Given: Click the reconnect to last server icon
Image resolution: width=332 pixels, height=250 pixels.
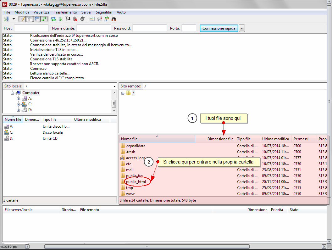Looking at the screenshot, I should point(82,19).
